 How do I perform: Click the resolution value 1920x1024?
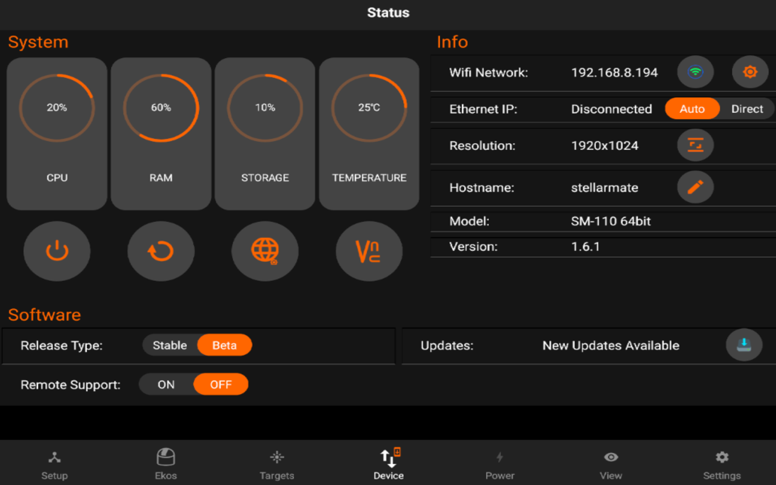[604, 145]
